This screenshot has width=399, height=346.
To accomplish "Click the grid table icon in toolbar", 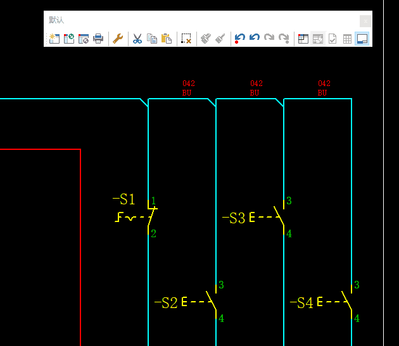I will [x=347, y=39].
